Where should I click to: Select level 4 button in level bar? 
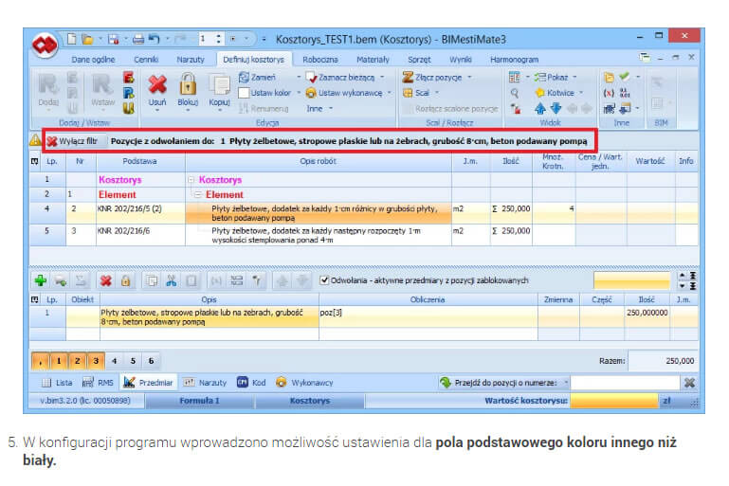(x=115, y=361)
